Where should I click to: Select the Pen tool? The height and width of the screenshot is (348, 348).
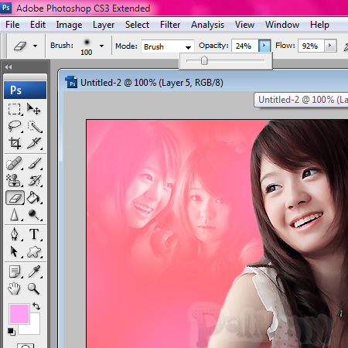(15, 234)
